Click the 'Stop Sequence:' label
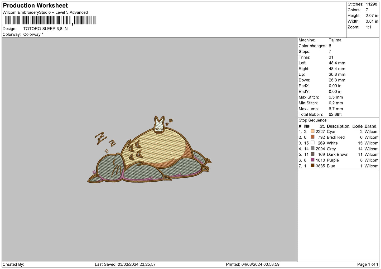Viewport: 381px width, 269px height. [313, 120]
